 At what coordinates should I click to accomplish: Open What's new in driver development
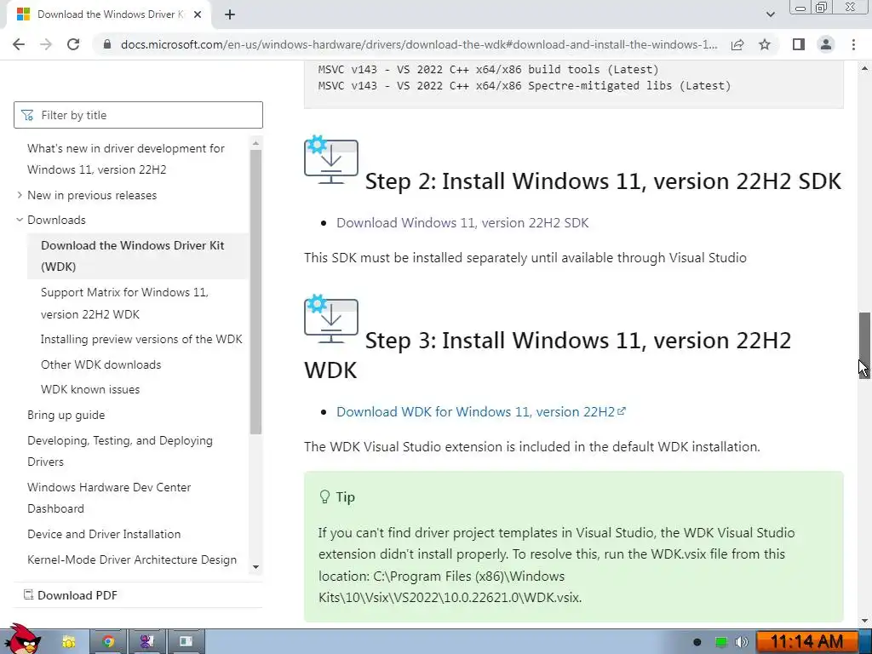[x=126, y=159]
